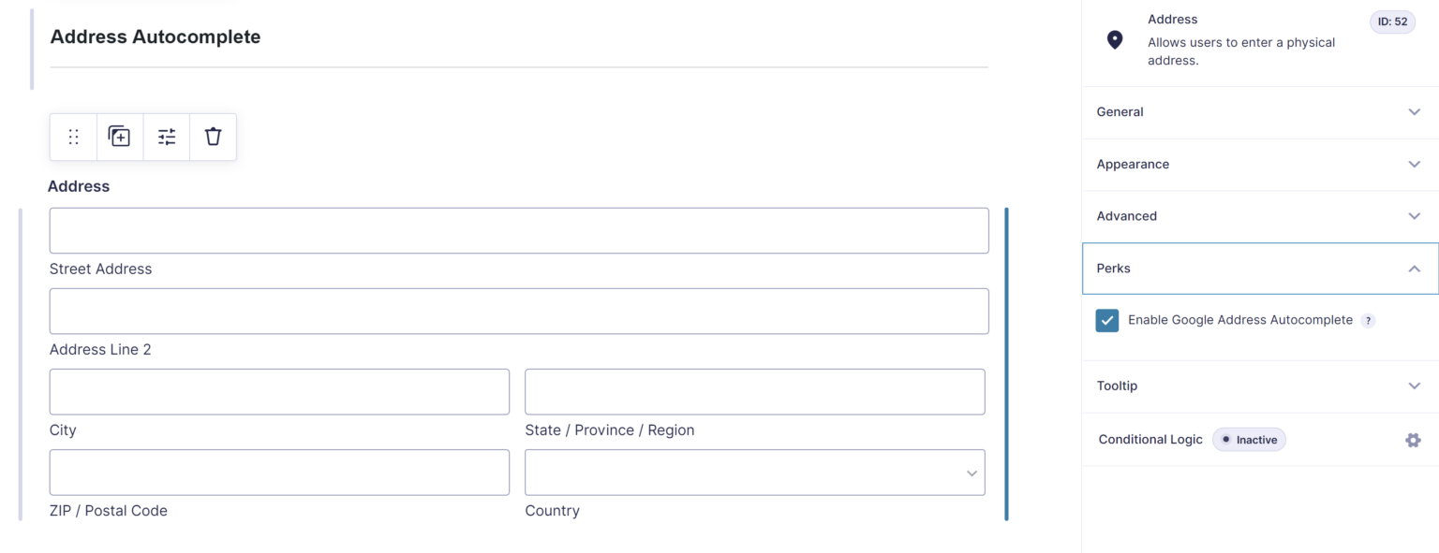Duplicate the Address field
This screenshot has height=553, width=1439.
(119, 137)
